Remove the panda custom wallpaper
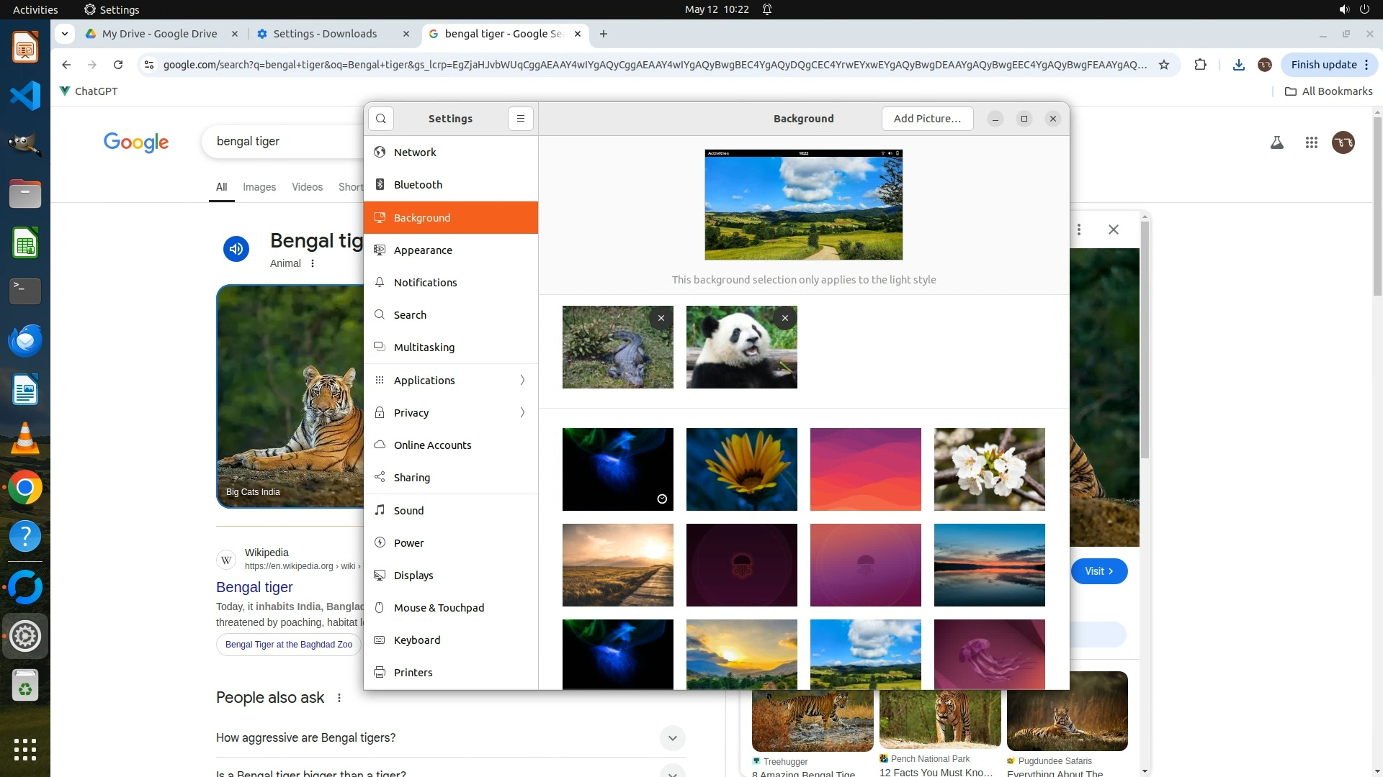 tap(784, 318)
